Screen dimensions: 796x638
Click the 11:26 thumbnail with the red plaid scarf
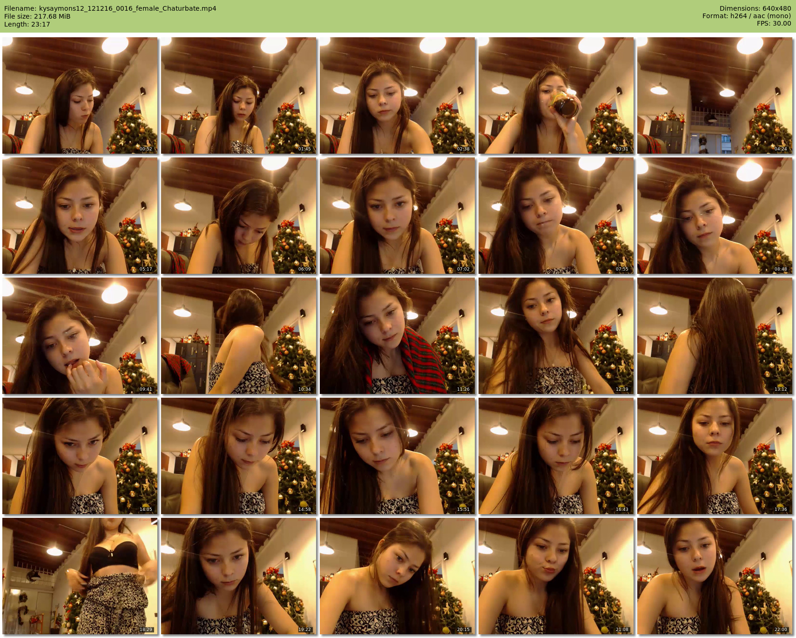397,336
